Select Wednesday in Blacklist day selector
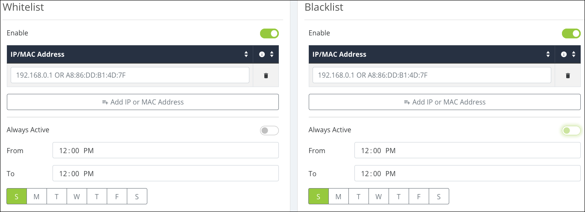Viewport: 585px width, 212px height. 378,196
